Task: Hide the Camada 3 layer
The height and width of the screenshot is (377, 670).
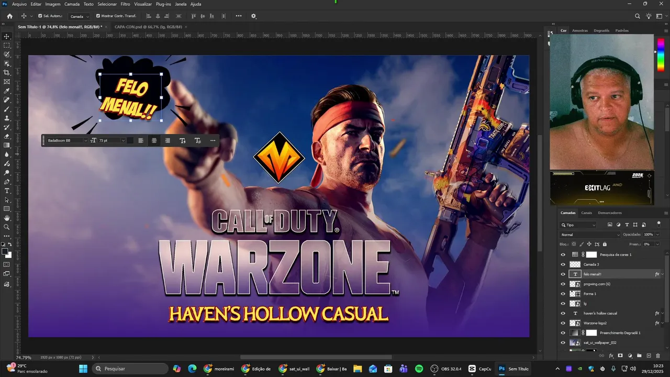Action: point(563,264)
